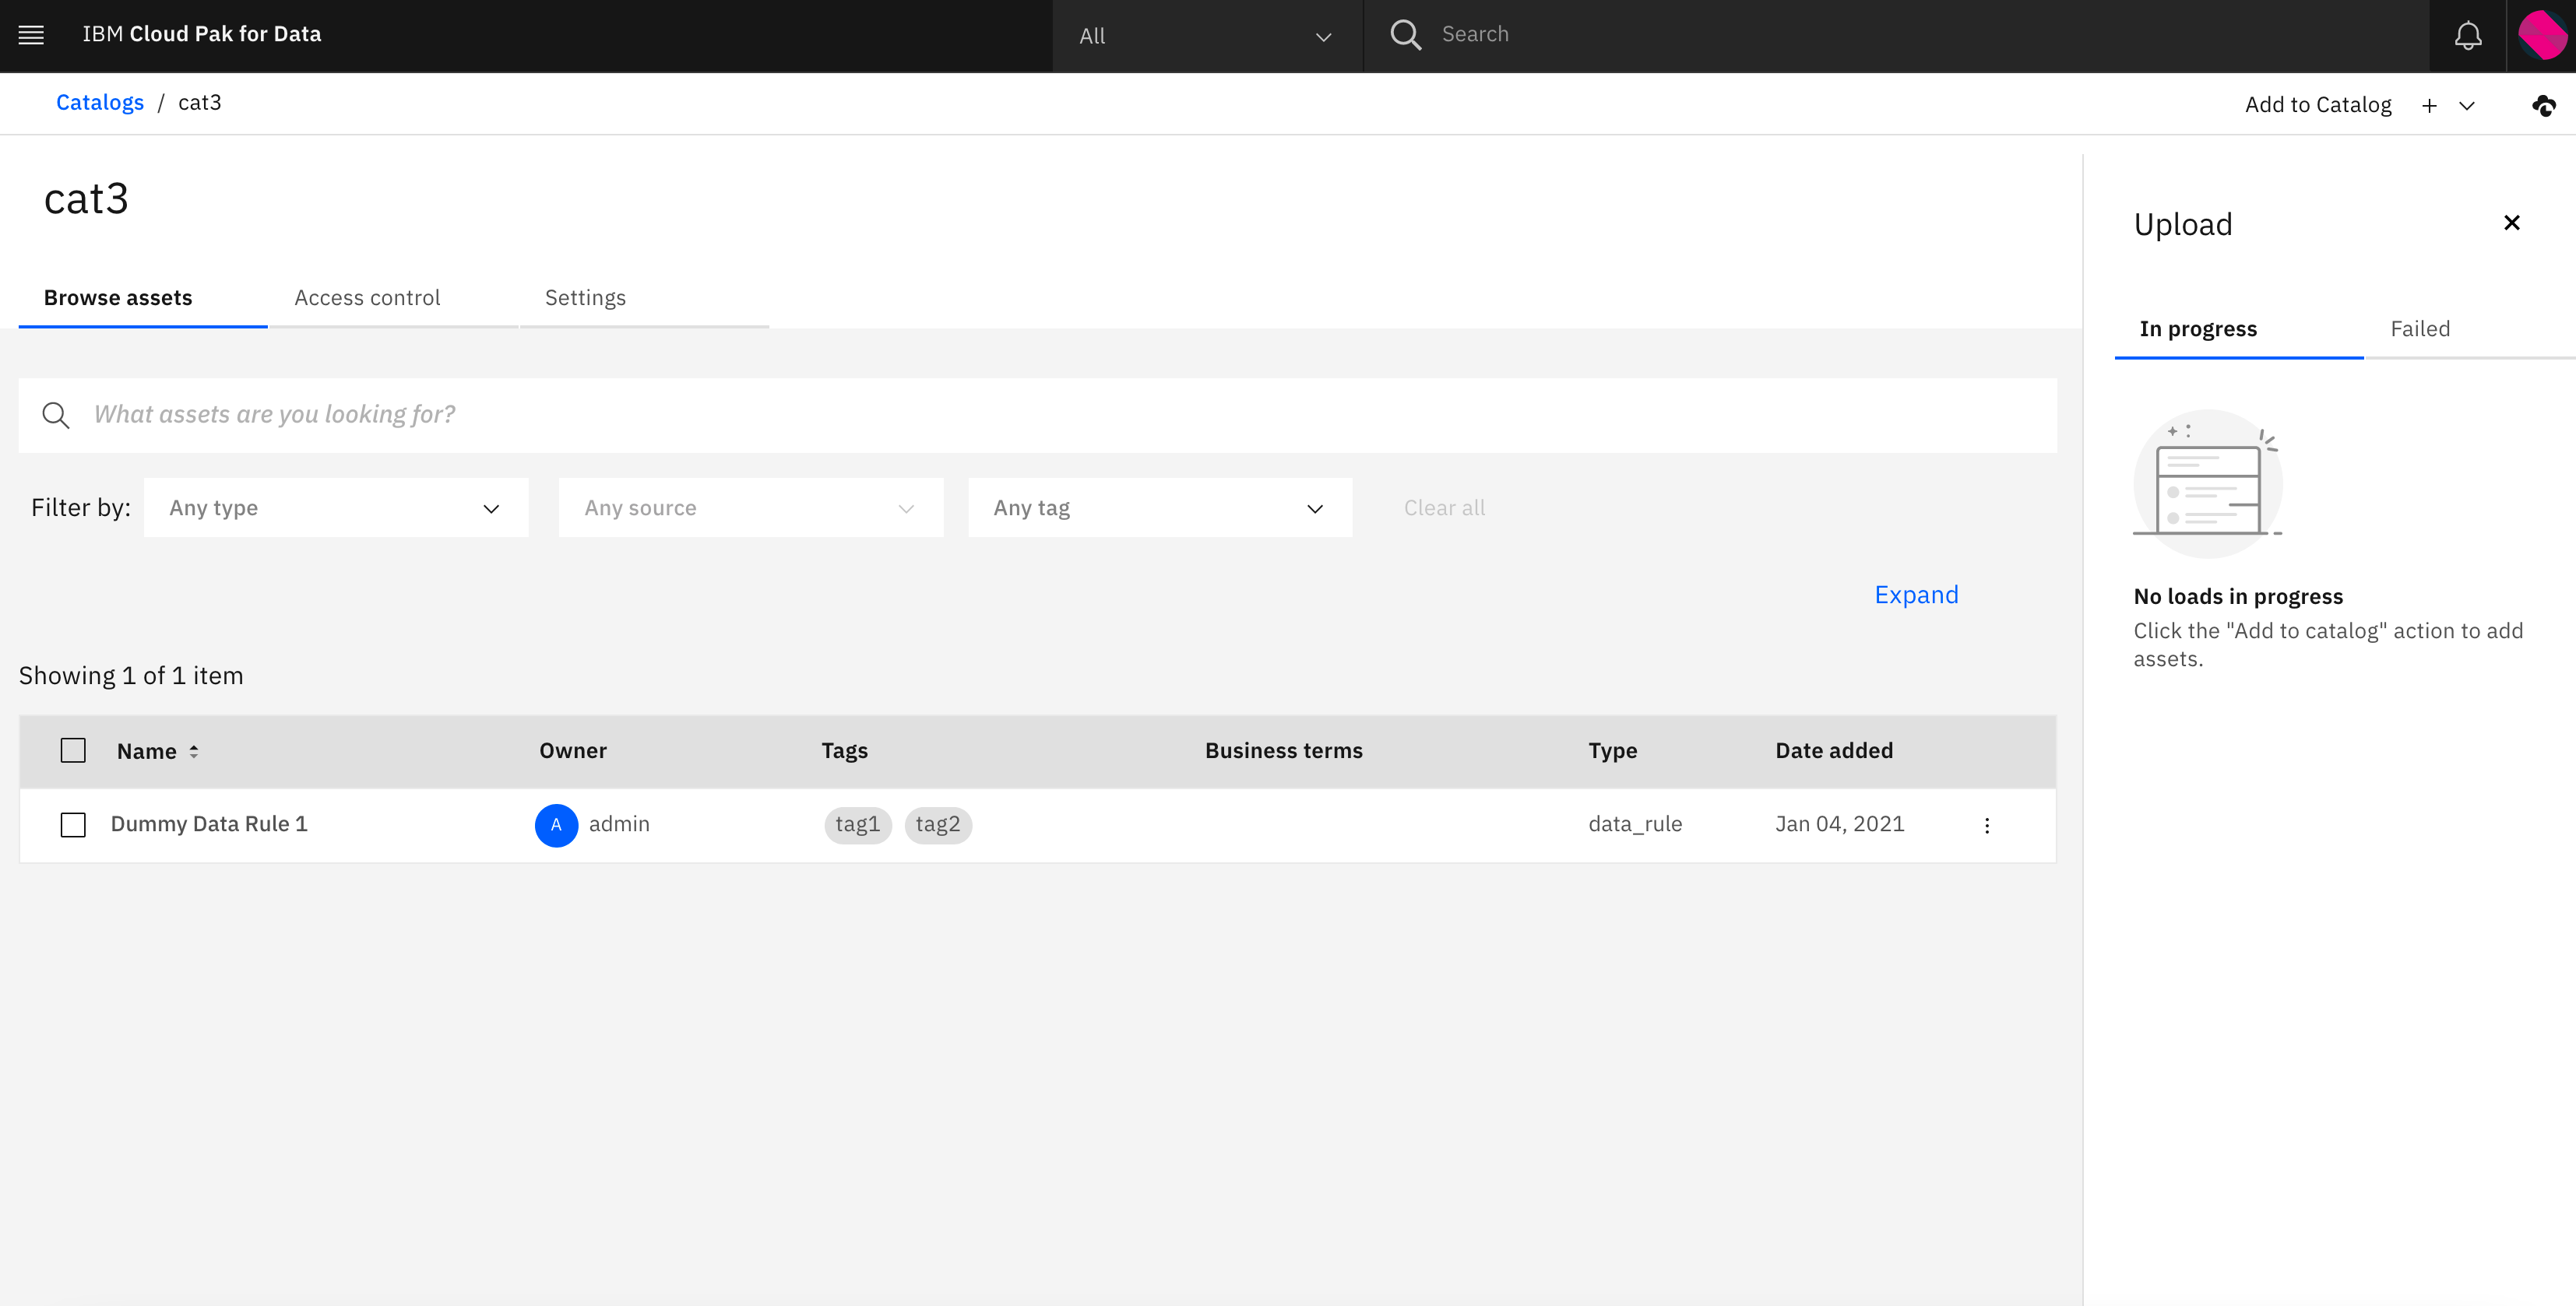2576x1306 pixels.
Task: Close the Upload panel
Action: [2511, 223]
